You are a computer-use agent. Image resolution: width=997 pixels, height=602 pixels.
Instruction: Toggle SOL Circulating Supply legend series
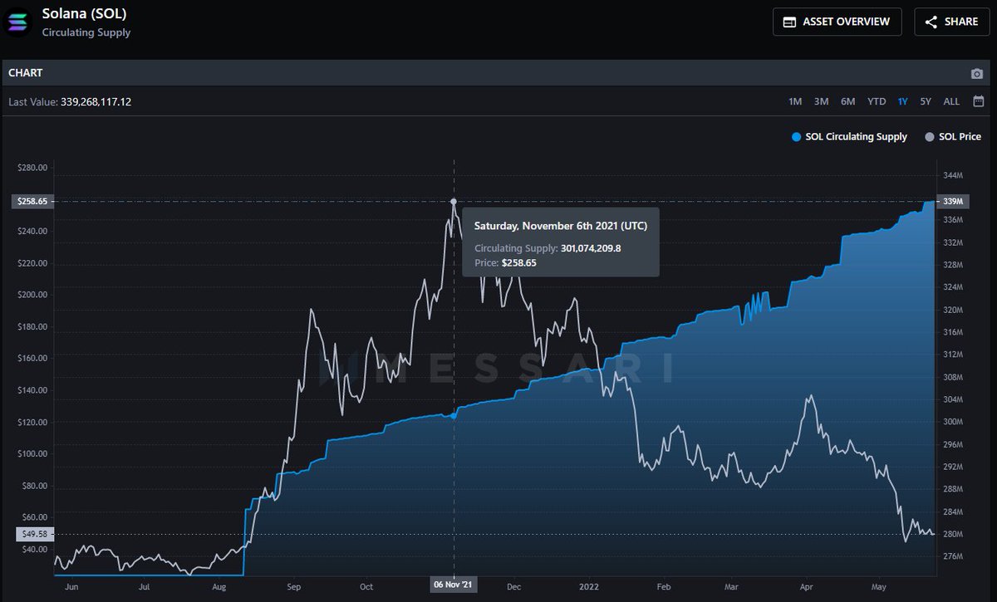point(849,137)
